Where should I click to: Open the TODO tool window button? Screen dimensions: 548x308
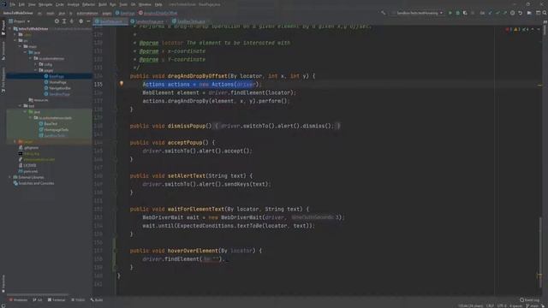tap(78, 299)
